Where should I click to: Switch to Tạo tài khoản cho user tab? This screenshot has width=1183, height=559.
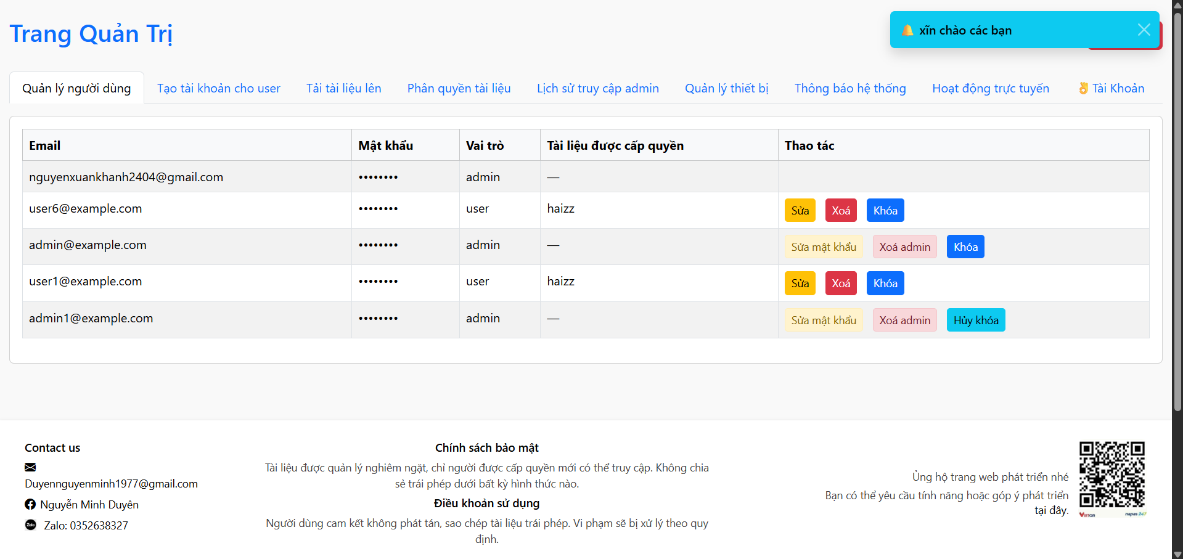(x=218, y=88)
